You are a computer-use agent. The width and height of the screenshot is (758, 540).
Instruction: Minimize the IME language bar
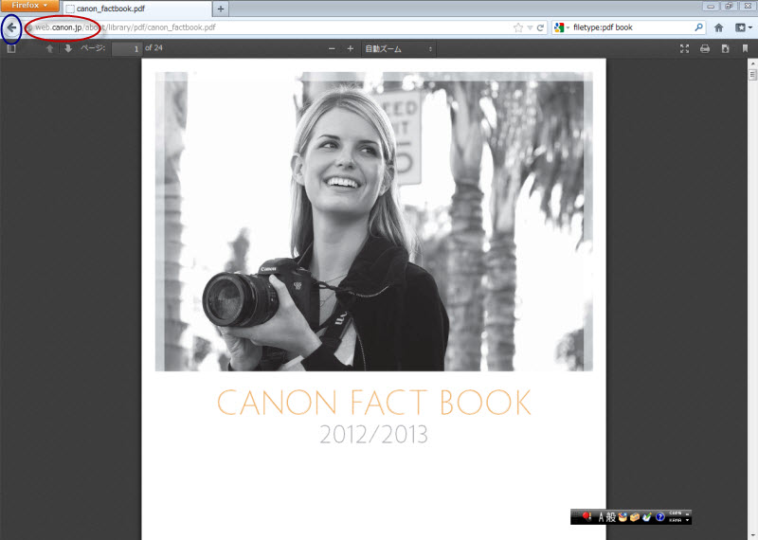pos(688,513)
